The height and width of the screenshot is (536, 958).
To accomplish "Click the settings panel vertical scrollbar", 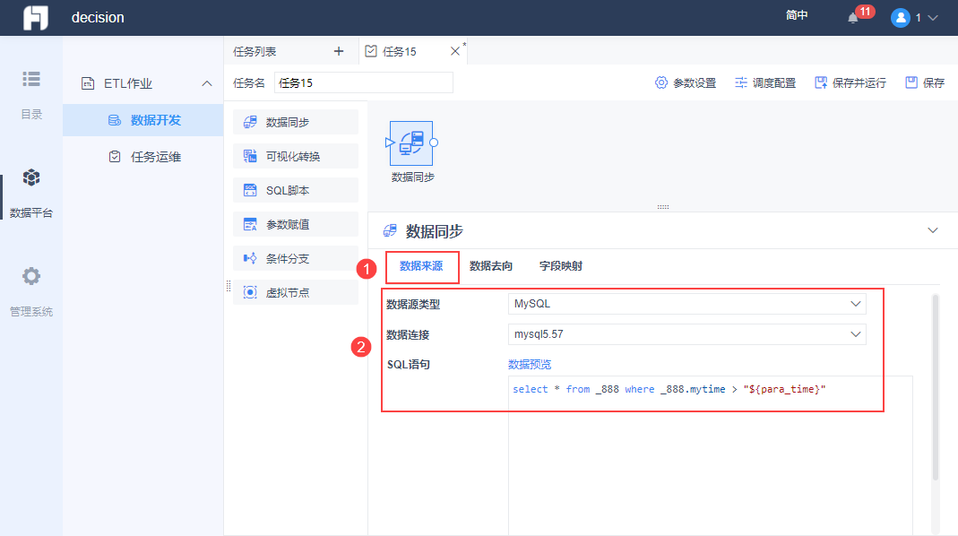I will [935, 387].
